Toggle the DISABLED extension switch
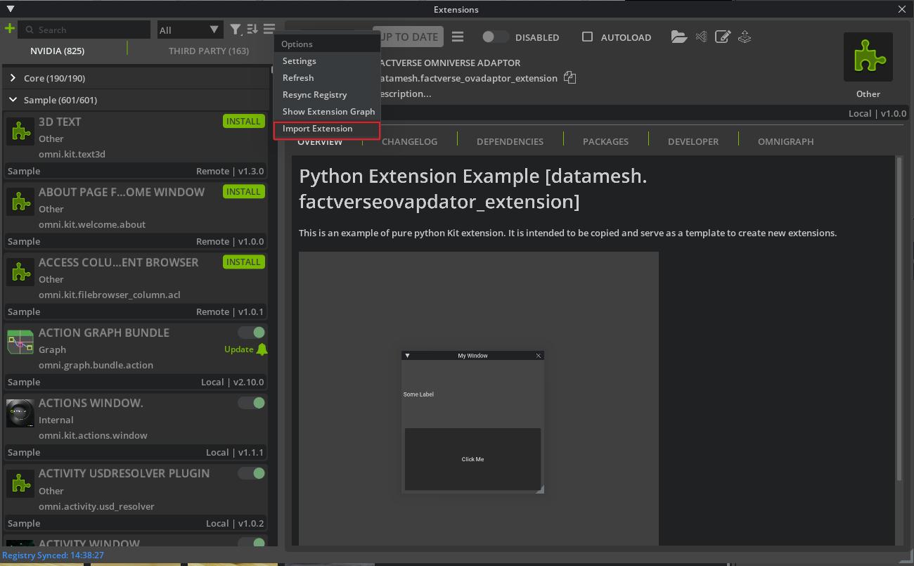Viewport: 914px width, 566px height. [496, 37]
